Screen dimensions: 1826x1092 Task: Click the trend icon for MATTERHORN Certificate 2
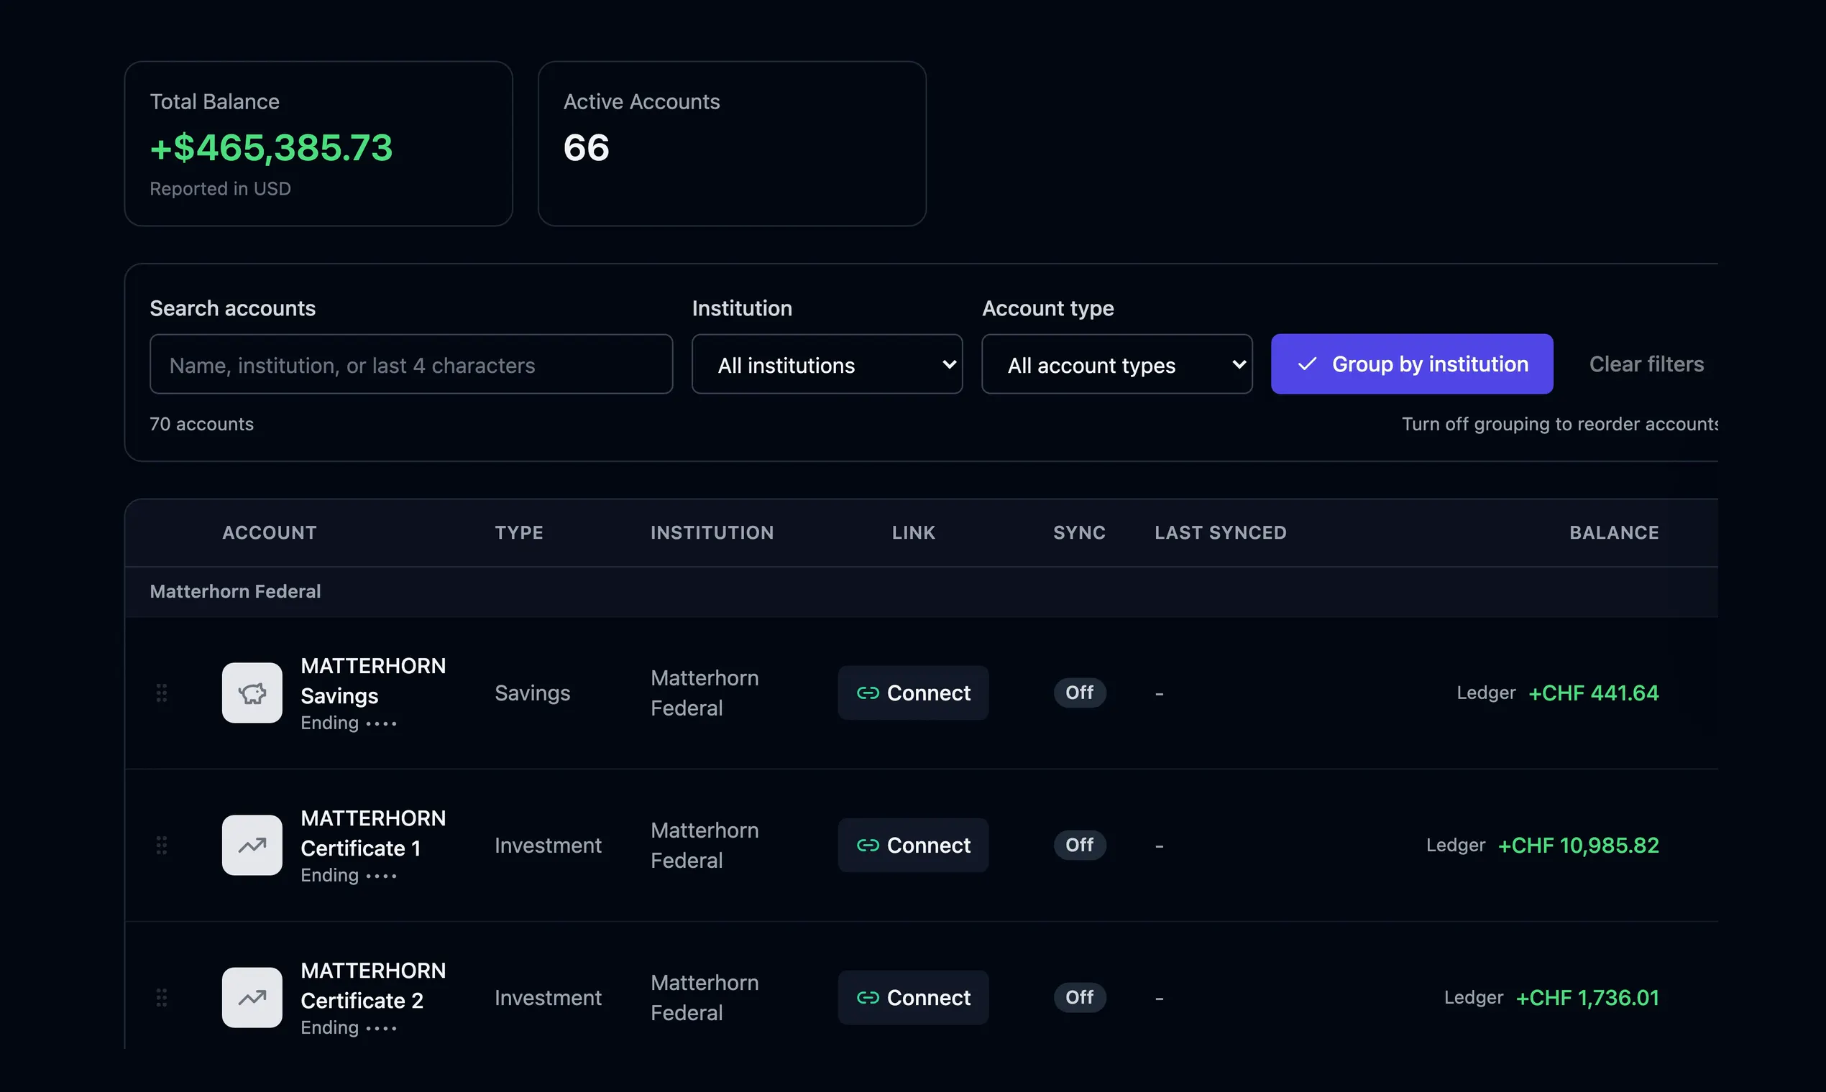(252, 997)
